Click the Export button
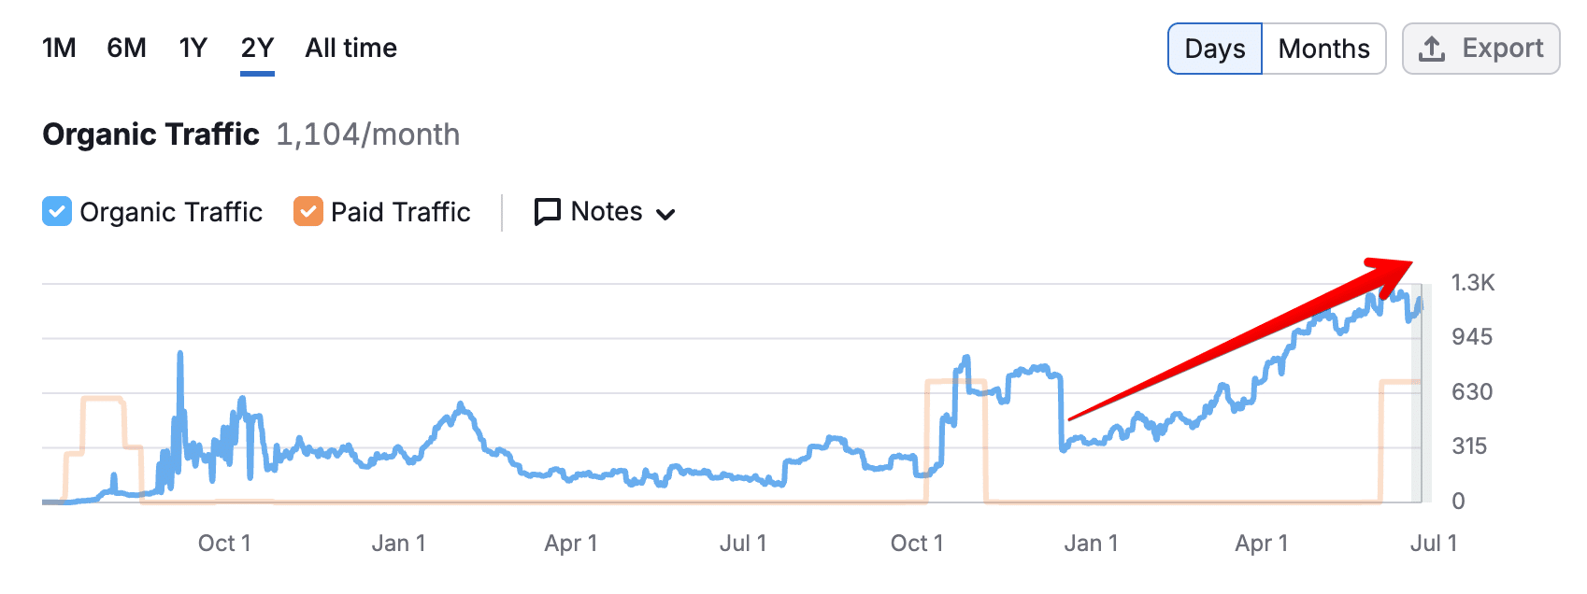 [x=1480, y=48]
